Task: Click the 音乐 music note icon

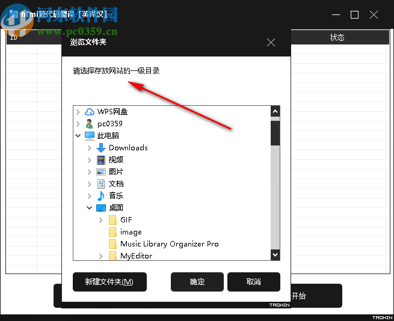Action: tap(101, 196)
